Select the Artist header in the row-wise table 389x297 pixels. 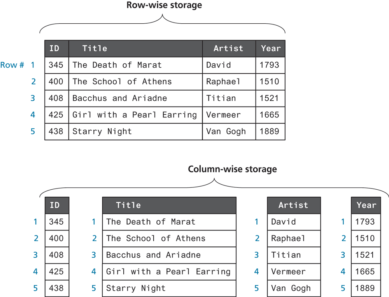click(x=228, y=49)
